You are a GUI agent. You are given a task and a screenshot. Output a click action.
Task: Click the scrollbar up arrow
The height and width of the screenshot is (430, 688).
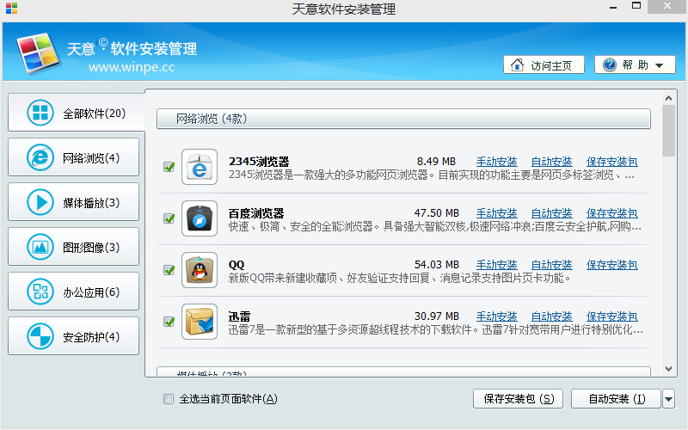669,98
